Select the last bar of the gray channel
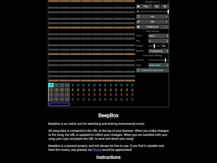The width and height of the screenshot is (217, 163). coord(132,99)
